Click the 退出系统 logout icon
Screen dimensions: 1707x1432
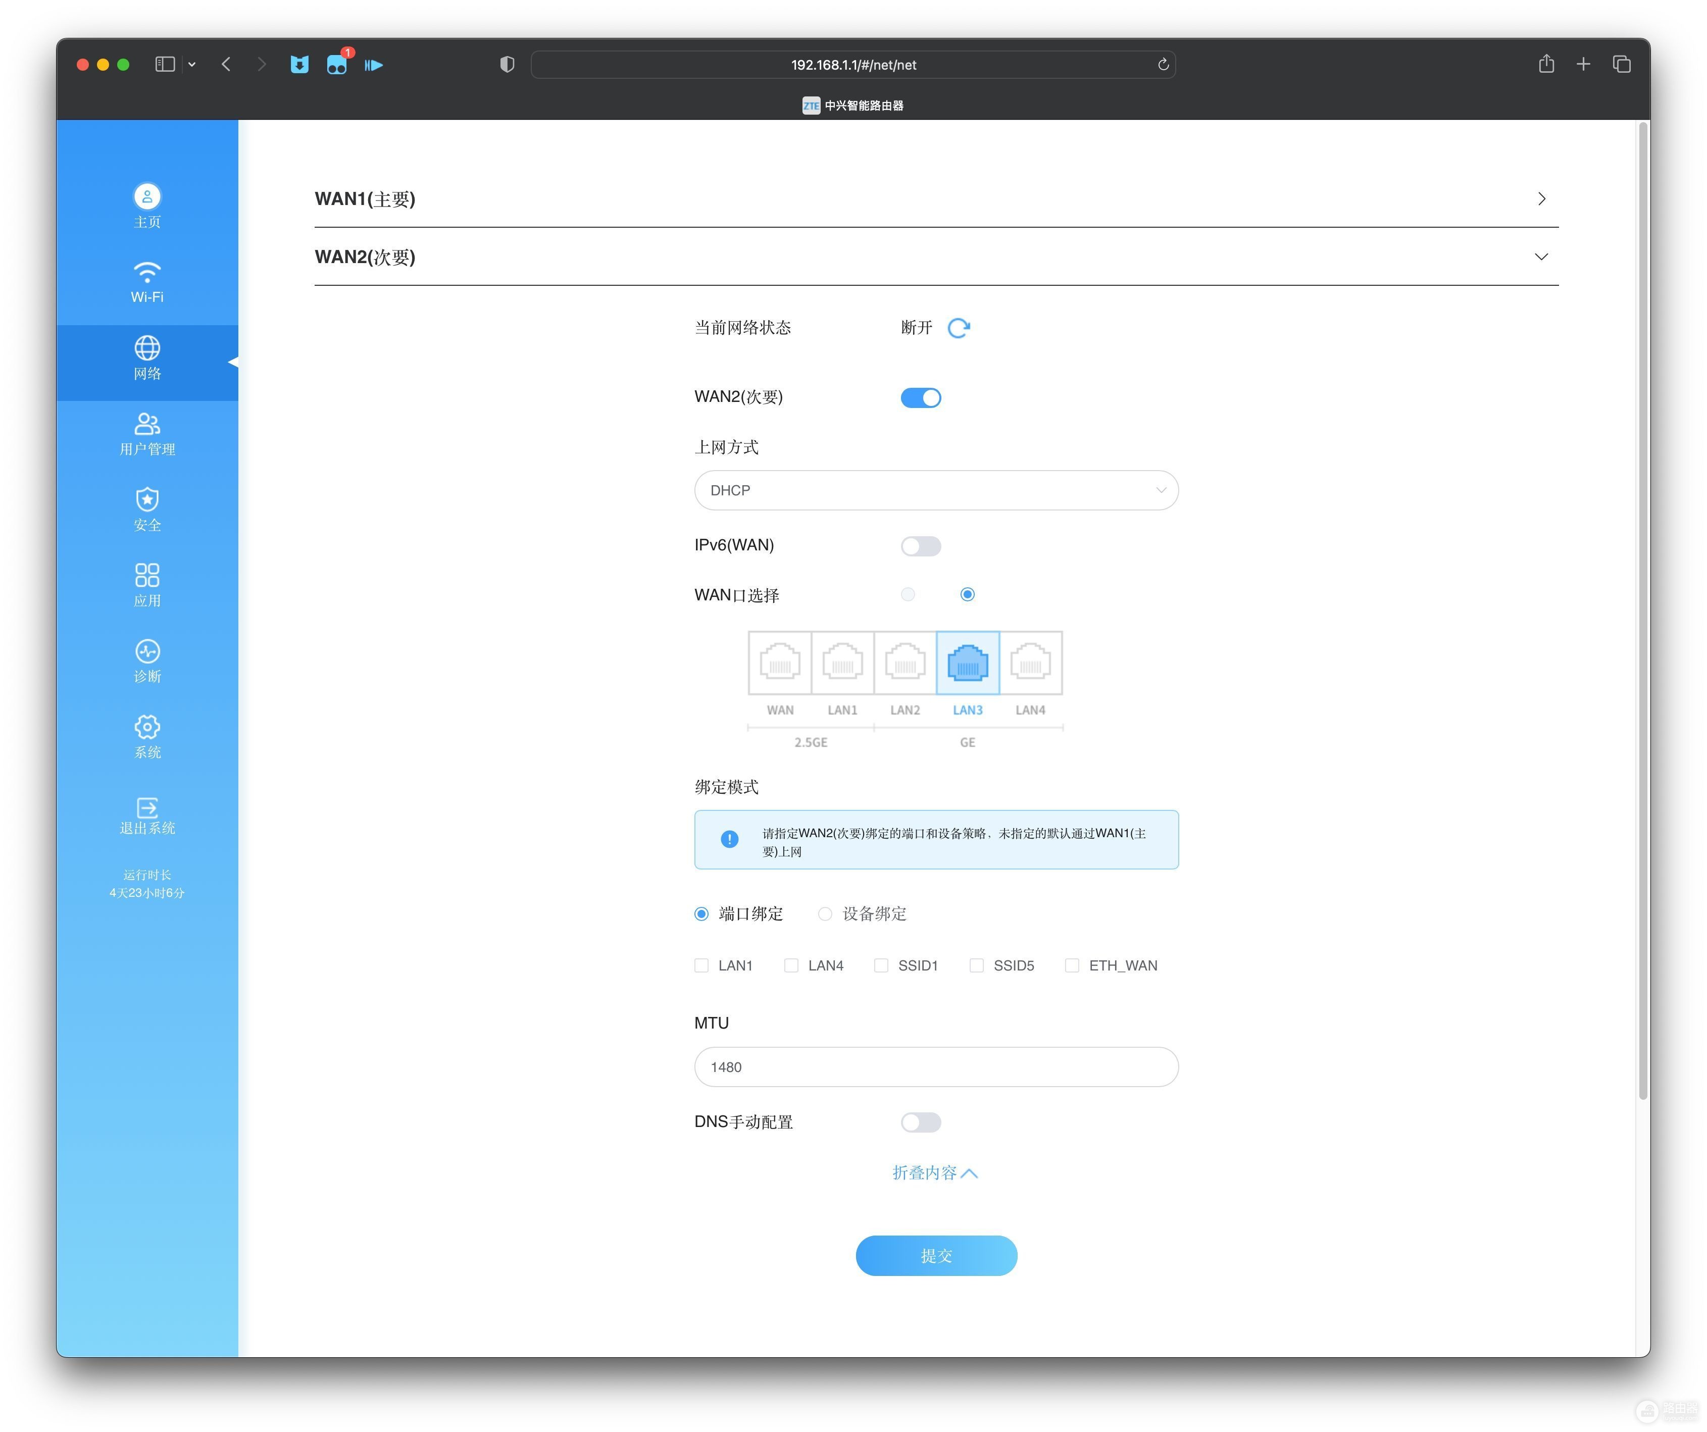coord(147,807)
